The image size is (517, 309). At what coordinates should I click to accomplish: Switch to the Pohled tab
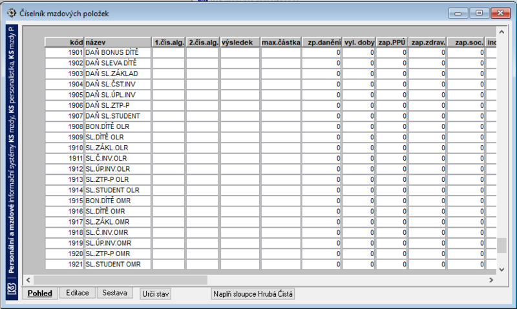pos(40,293)
